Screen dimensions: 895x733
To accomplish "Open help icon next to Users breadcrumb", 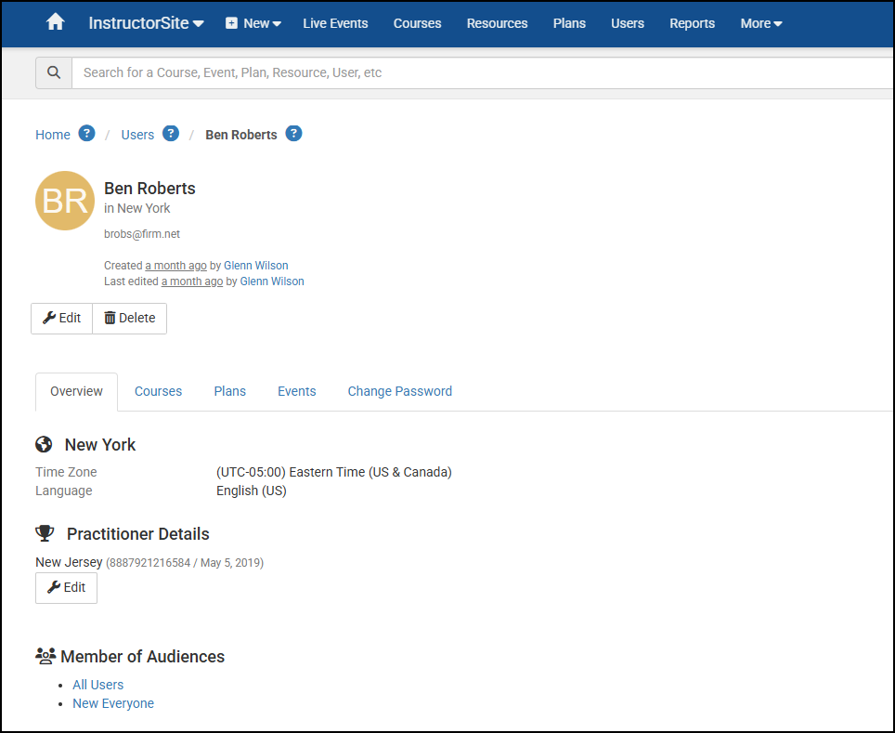I will (171, 134).
